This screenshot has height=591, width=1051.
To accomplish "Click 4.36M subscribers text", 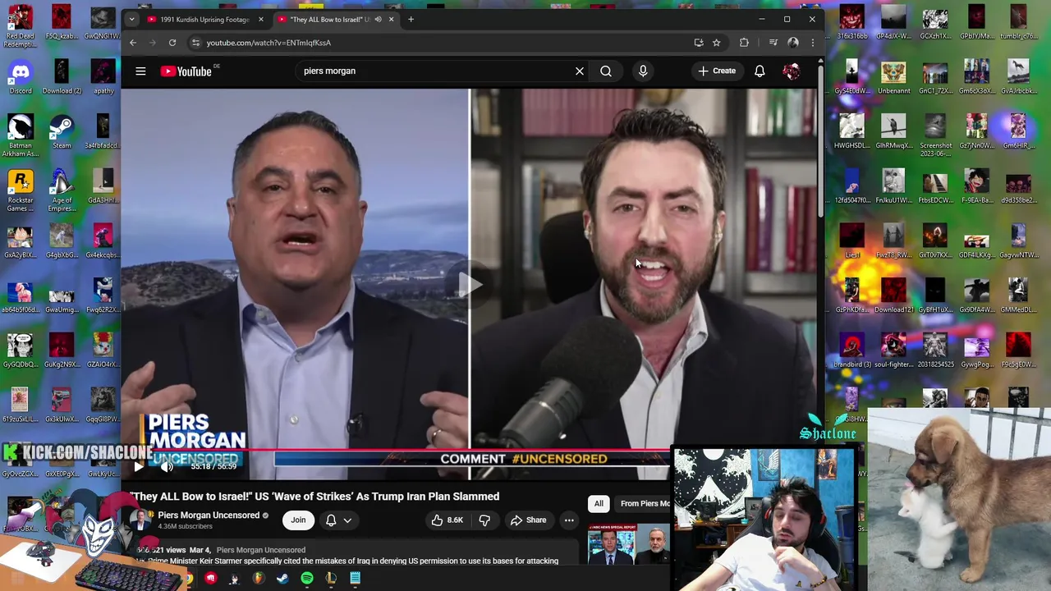I will click(185, 526).
